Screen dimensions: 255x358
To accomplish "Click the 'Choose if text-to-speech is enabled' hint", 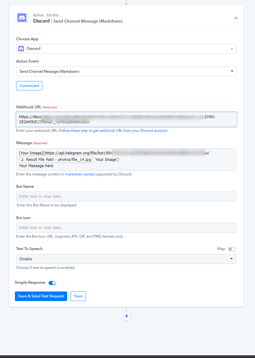I will (45, 268).
